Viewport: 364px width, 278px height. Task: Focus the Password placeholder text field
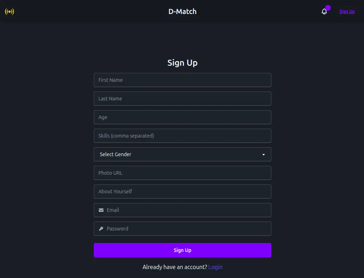tap(186, 229)
